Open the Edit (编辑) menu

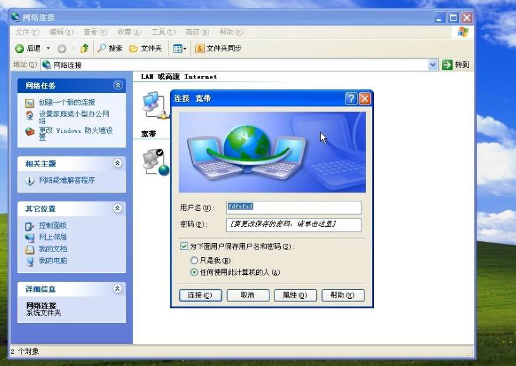click(61, 32)
